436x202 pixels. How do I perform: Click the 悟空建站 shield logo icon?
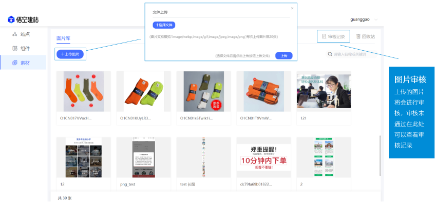point(11,19)
